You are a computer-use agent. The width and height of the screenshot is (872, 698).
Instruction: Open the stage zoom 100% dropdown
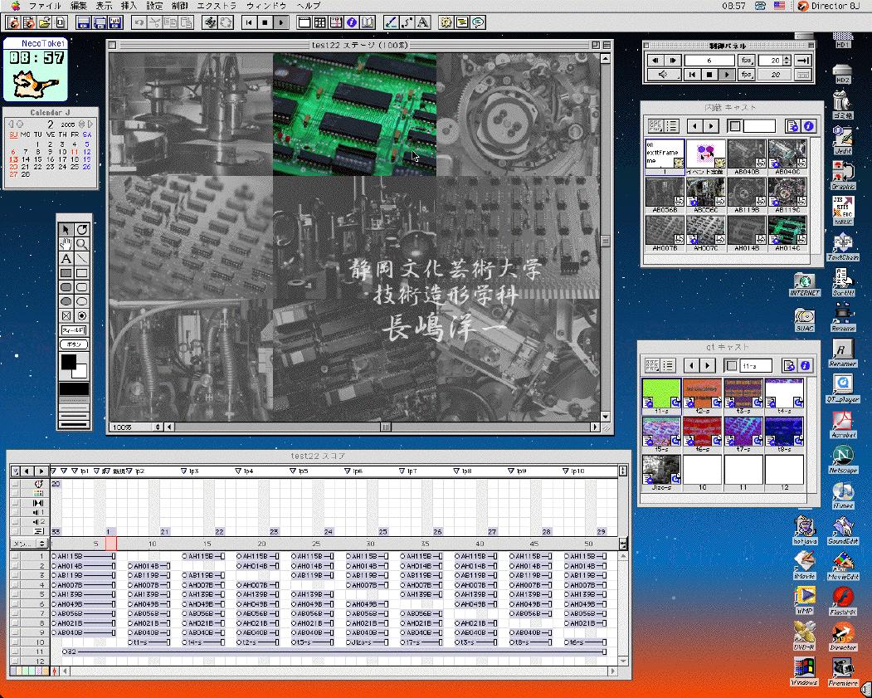click(x=137, y=427)
